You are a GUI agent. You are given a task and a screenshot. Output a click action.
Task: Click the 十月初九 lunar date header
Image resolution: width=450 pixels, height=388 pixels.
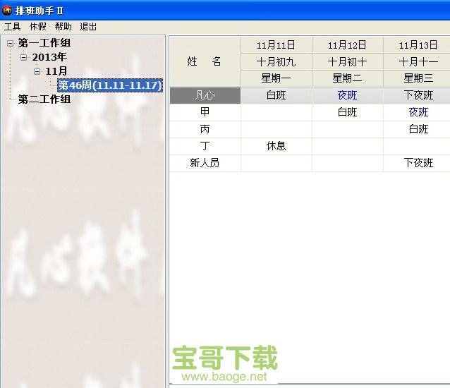pyautogui.click(x=276, y=61)
